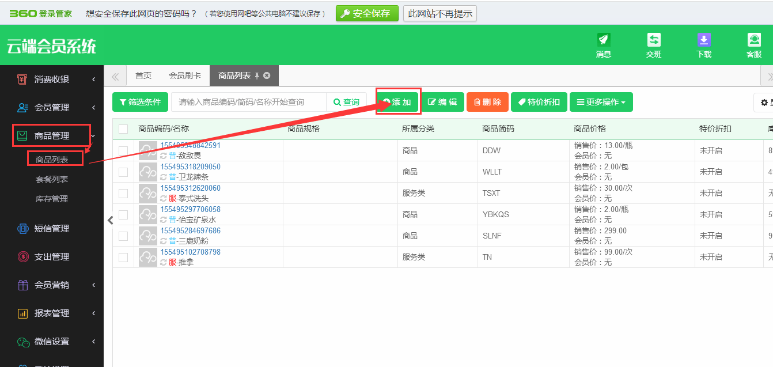Click the 查询 search button
The height and width of the screenshot is (367, 773).
coord(346,102)
